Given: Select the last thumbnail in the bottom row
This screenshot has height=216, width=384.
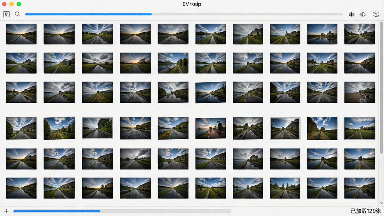Looking at the screenshot, I should [x=360, y=188].
